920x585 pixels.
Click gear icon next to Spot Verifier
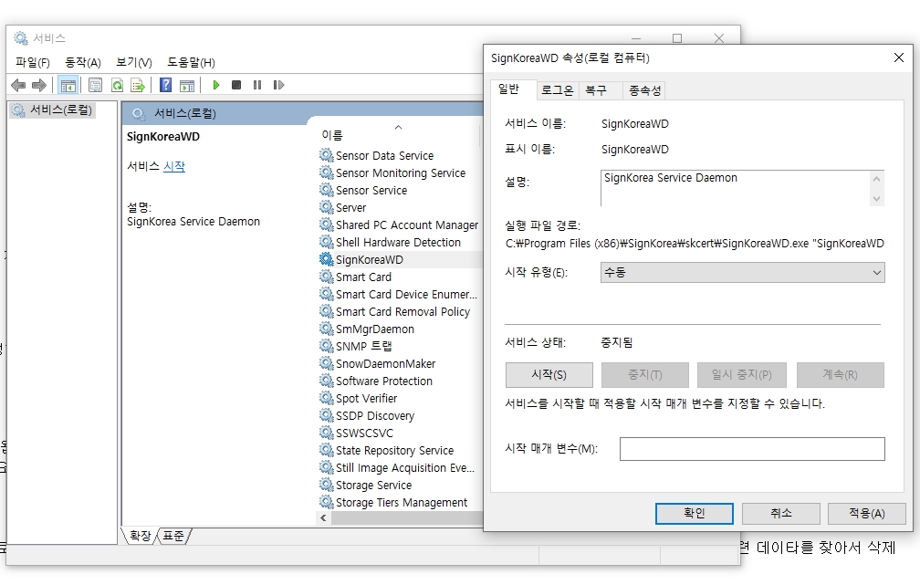pyautogui.click(x=326, y=398)
